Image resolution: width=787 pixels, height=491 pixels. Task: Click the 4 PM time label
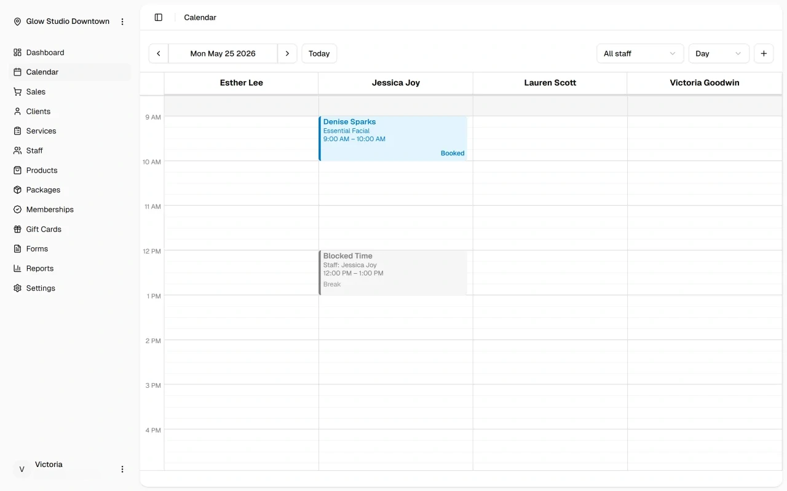coord(153,431)
